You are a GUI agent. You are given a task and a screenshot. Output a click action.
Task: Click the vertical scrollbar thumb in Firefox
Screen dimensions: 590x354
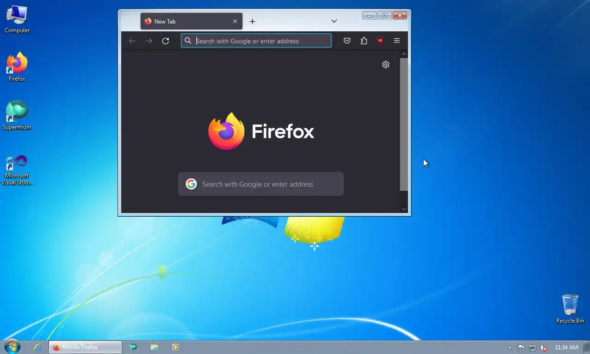tap(404, 124)
